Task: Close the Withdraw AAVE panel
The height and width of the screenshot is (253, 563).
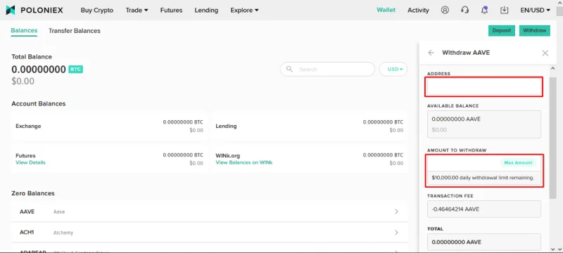Action: coord(545,53)
